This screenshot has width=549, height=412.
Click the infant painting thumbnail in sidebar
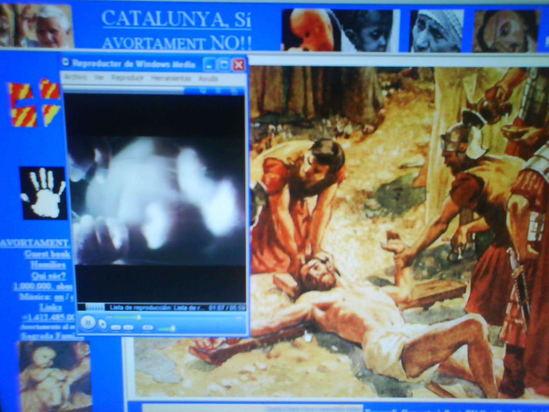pyautogui.click(x=55, y=376)
